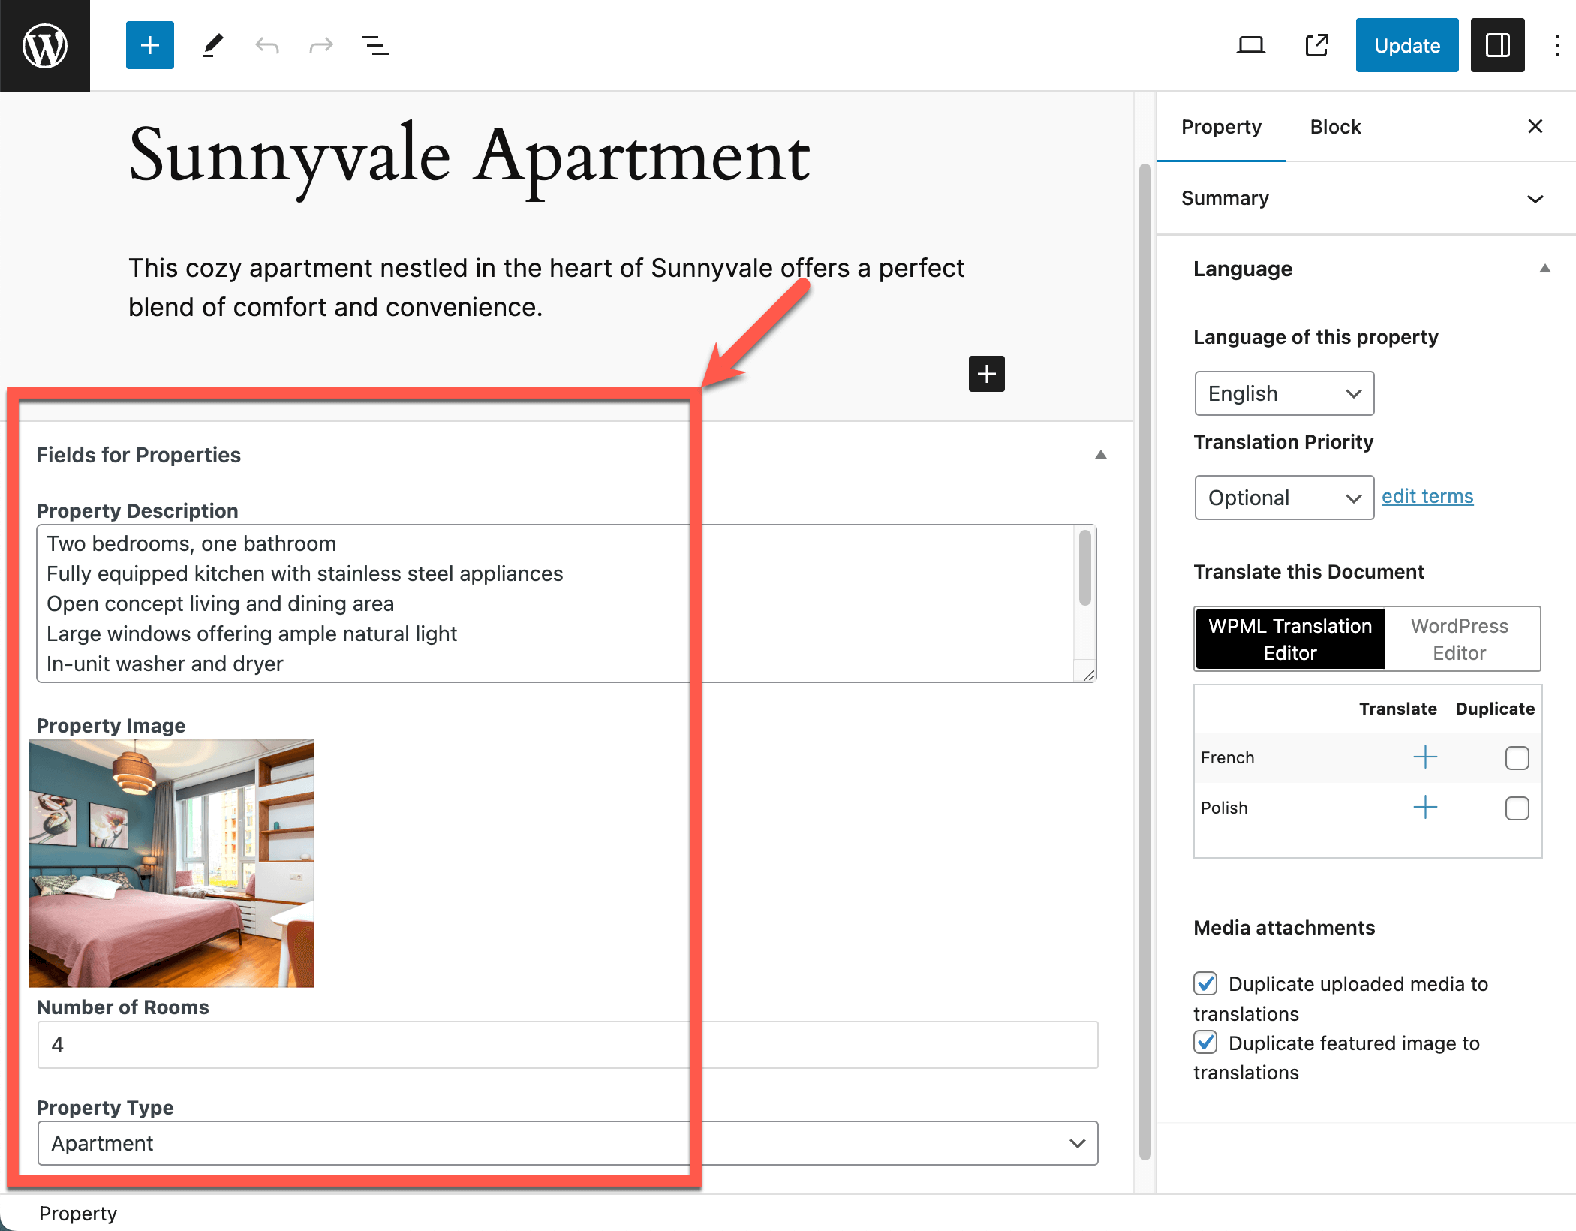Add French translation plus icon
This screenshot has width=1576, height=1231.
(x=1424, y=757)
